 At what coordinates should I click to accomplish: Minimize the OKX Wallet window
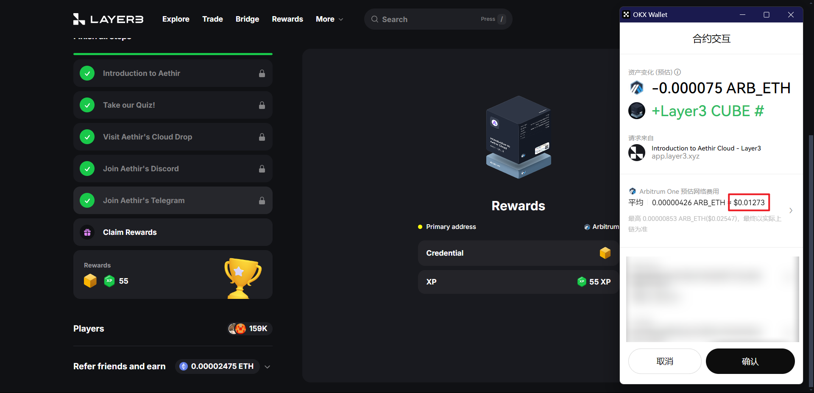point(742,14)
